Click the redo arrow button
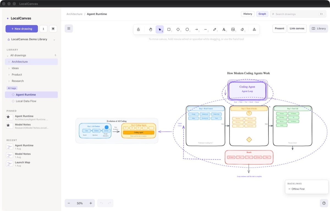The image size is (330, 211). [x=109, y=203]
